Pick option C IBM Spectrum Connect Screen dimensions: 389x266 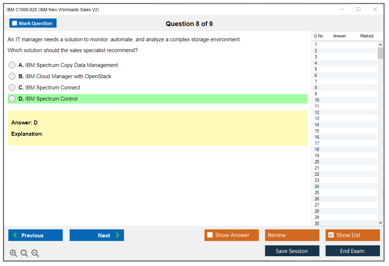click(12, 88)
